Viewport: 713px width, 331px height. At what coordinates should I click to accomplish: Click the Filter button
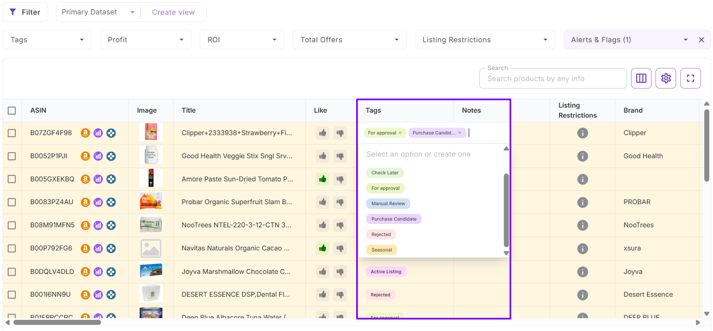(x=25, y=12)
